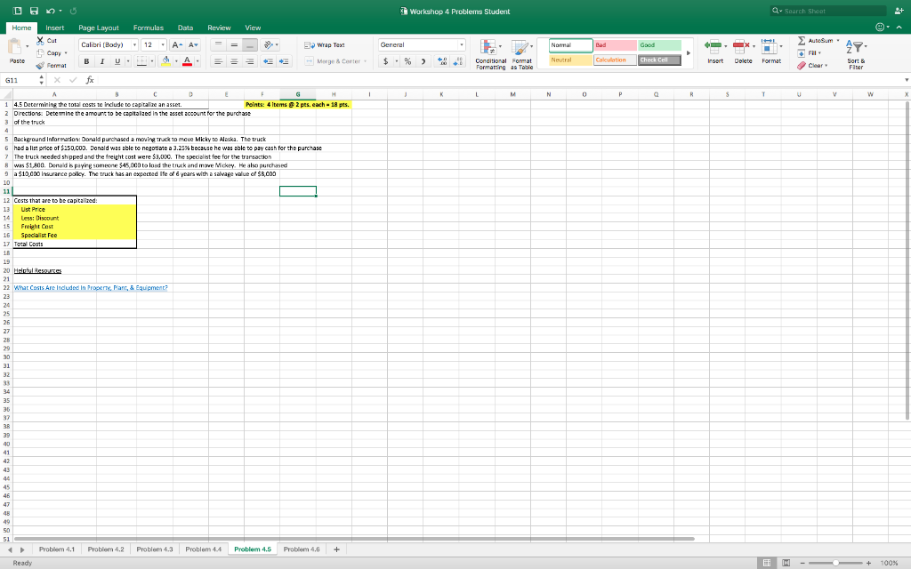Apply accounting dollar format
911x569 pixels.
click(x=386, y=61)
